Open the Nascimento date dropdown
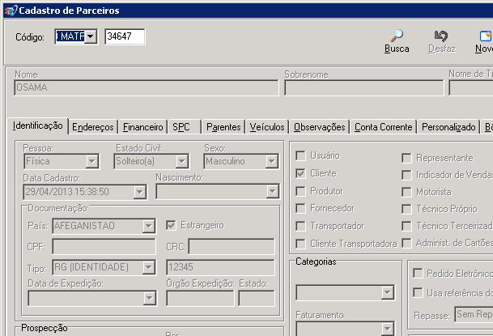The height and width of the screenshot is (336, 493). pos(272,191)
